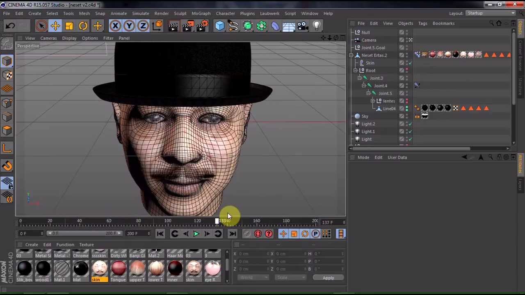This screenshot has width=525, height=295.
Task: Collapse the Joint.3 tree node
Action: tap(360, 78)
